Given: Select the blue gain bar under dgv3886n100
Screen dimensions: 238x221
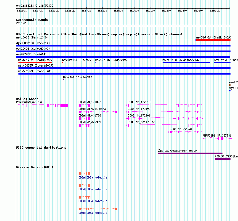Looking at the screenshot, I should [x=123, y=46].
